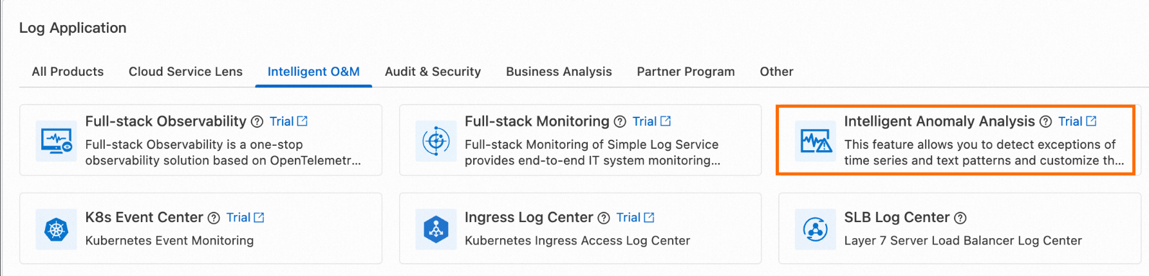Viewport: 1149px width, 276px height.
Task: Open the SLB Log Center card title
Action: click(896, 218)
